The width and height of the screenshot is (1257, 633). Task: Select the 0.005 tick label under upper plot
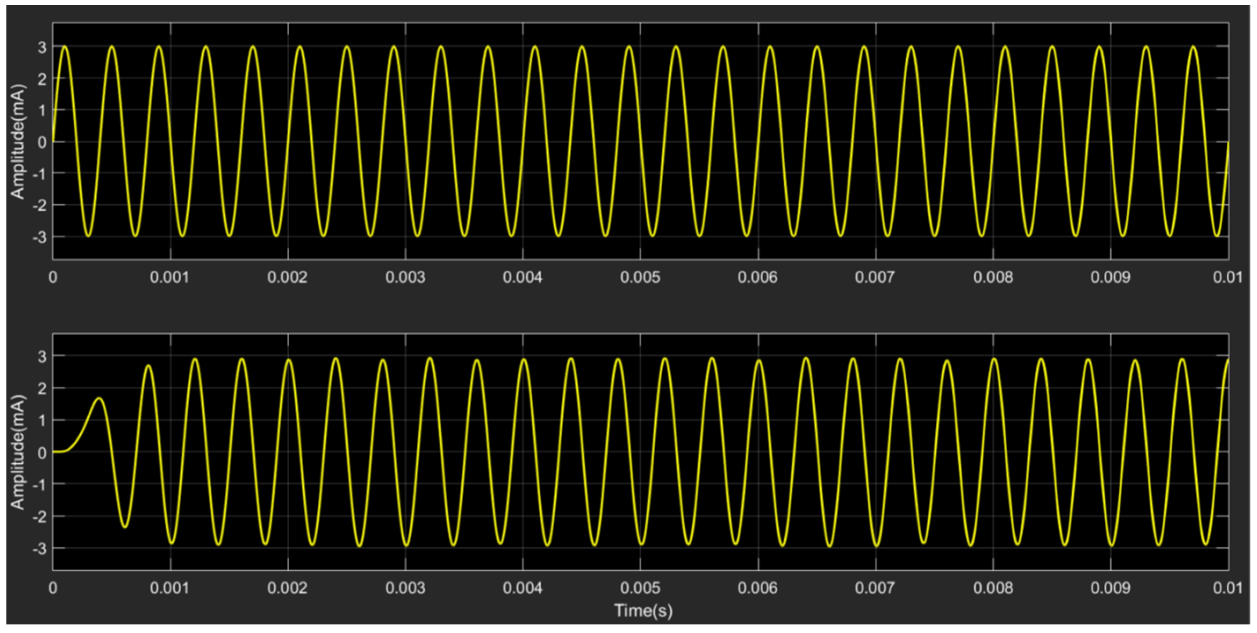pyautogui.click(x=640, y=278)
